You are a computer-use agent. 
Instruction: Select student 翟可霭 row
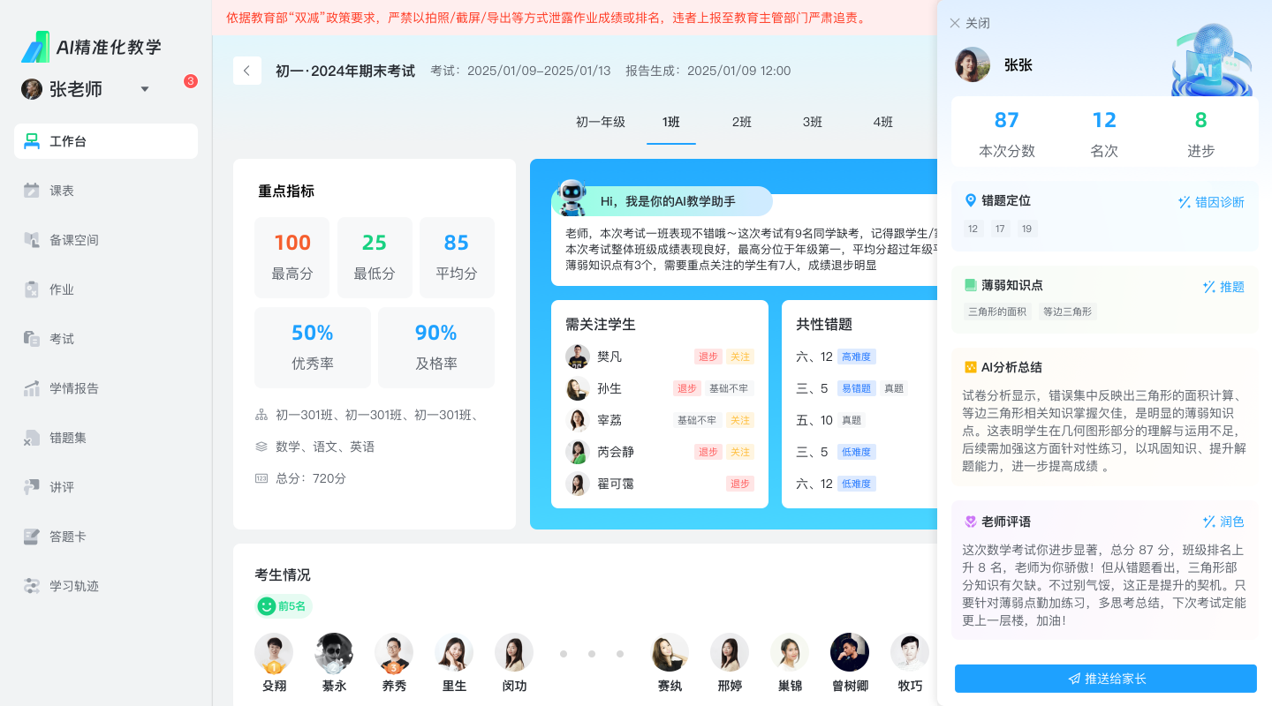coord(659,484)
